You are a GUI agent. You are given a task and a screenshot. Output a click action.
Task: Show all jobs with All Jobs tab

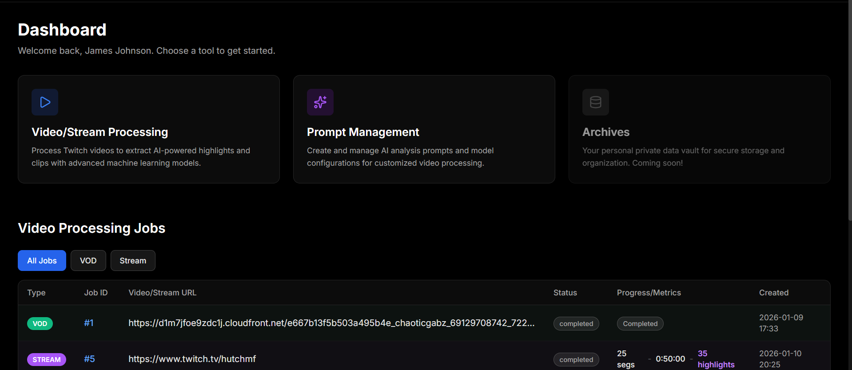click(42, 261)
